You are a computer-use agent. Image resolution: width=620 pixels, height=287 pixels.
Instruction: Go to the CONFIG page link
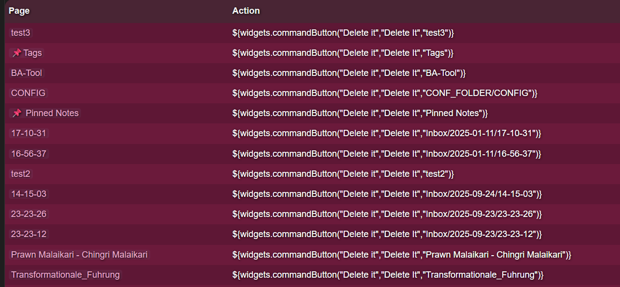28,93
